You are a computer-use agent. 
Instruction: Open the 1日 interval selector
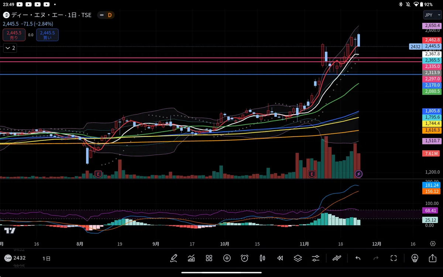[47, 258]
